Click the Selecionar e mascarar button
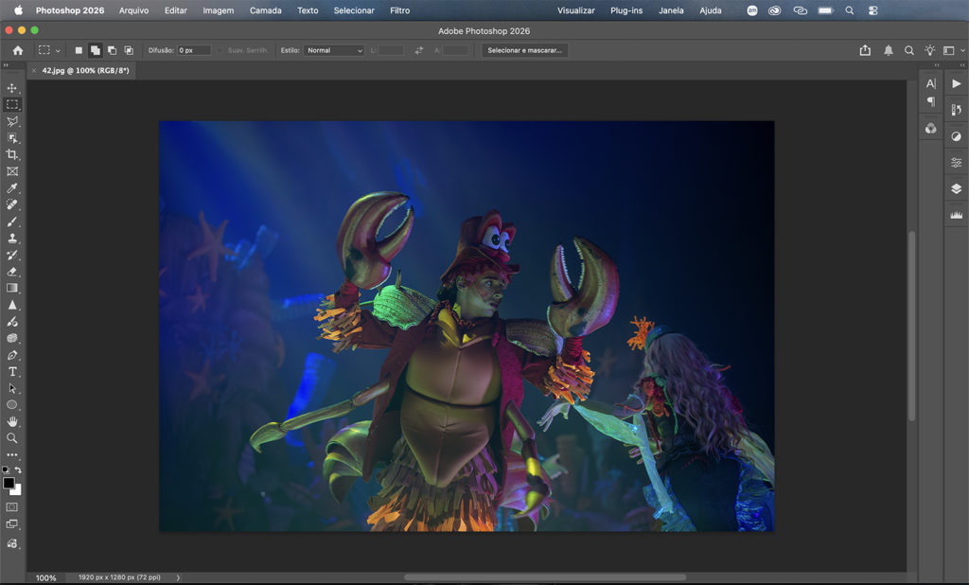Screen dimensions: 969x585 (524, 50)
